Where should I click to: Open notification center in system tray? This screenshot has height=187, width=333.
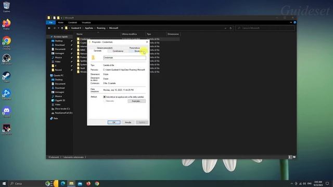coord(327,183)
